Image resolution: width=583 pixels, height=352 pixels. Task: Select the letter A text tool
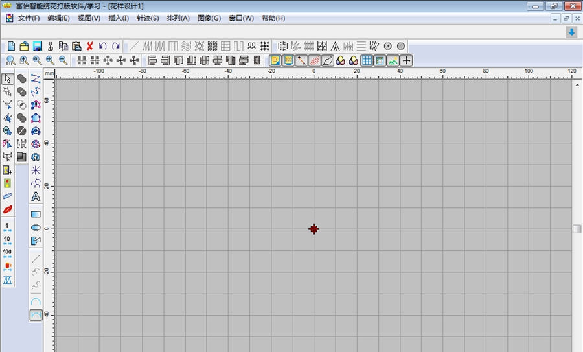tap(36, 196)
